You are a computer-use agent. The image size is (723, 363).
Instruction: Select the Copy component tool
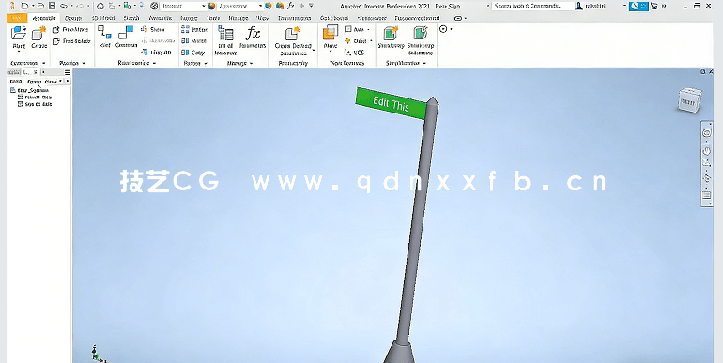(192, 53)
